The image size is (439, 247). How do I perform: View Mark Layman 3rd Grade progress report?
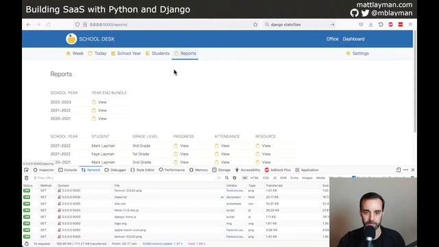[181, 146]
